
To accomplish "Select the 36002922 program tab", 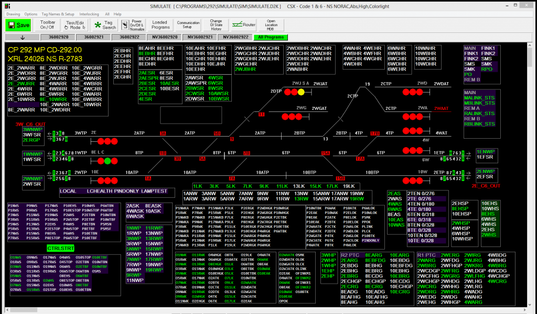I will (x=130, y=37).
